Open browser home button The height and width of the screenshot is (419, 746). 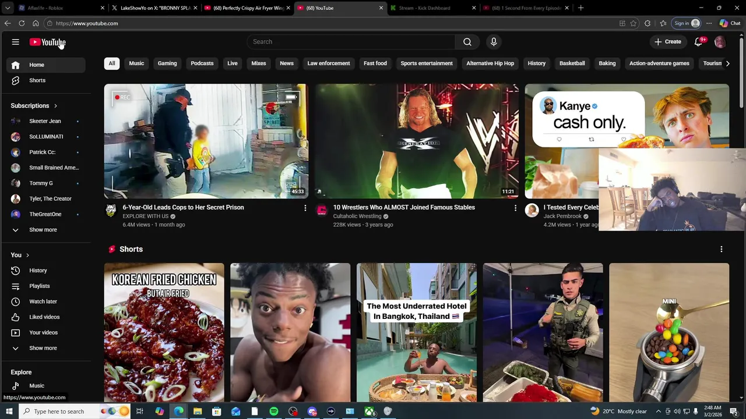click(36, 23)
